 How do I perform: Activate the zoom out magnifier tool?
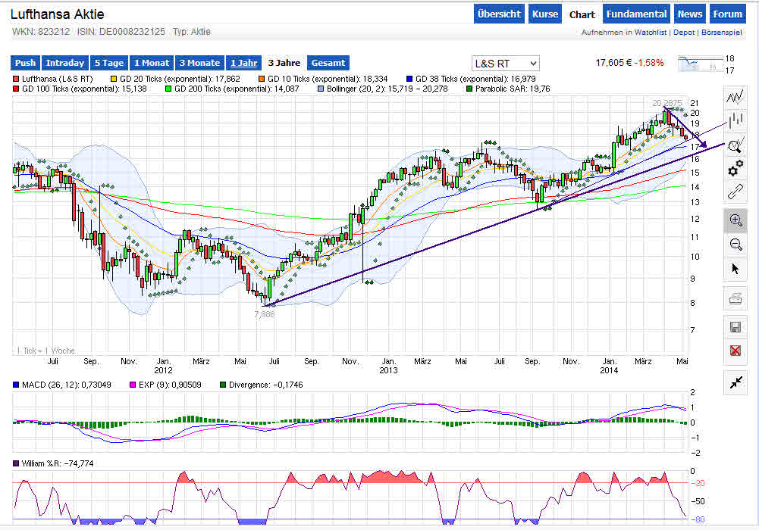click(735, 245)
